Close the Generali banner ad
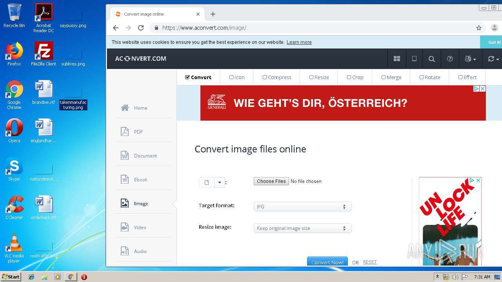502x282 pixels. [483, 89]
